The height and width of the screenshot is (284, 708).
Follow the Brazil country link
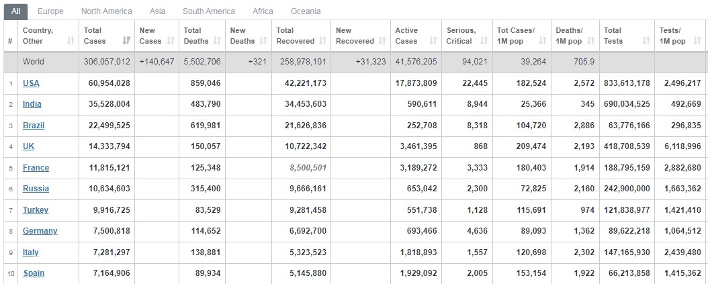[x=34, y=125]
